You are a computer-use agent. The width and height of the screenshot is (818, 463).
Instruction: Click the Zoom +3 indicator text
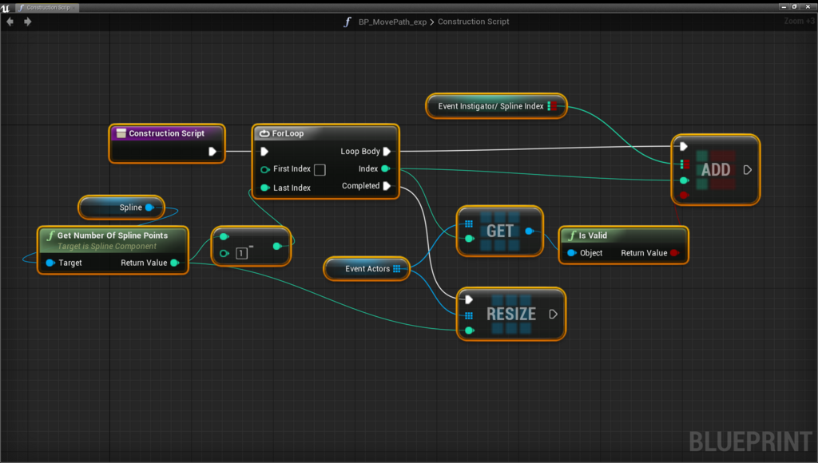click(799, 21)
